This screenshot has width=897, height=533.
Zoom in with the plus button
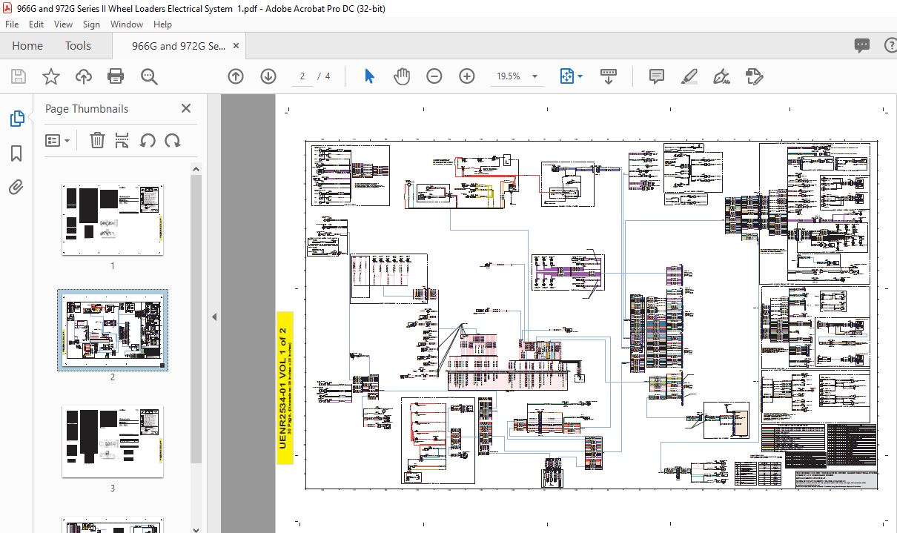pyautogui.click(x=467, y=76)
